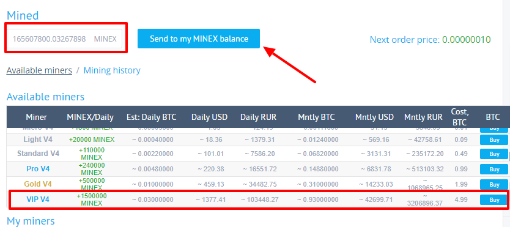This screenshot has width=510, height=227.
Task: Click the ~ 0.00480000 daily BTC cell
Action: coord(152,169)
